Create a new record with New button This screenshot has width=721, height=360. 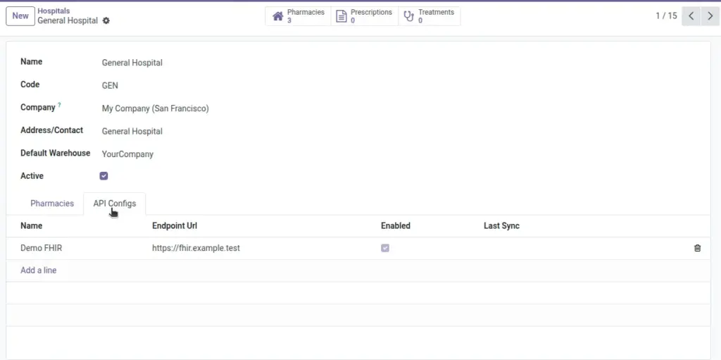click(20, 16)
